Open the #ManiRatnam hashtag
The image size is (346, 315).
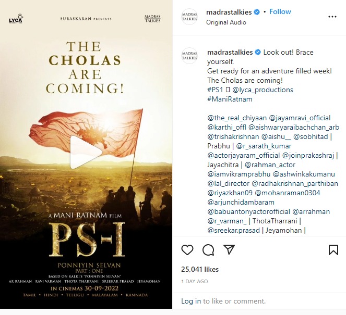(x=230, y=99)
